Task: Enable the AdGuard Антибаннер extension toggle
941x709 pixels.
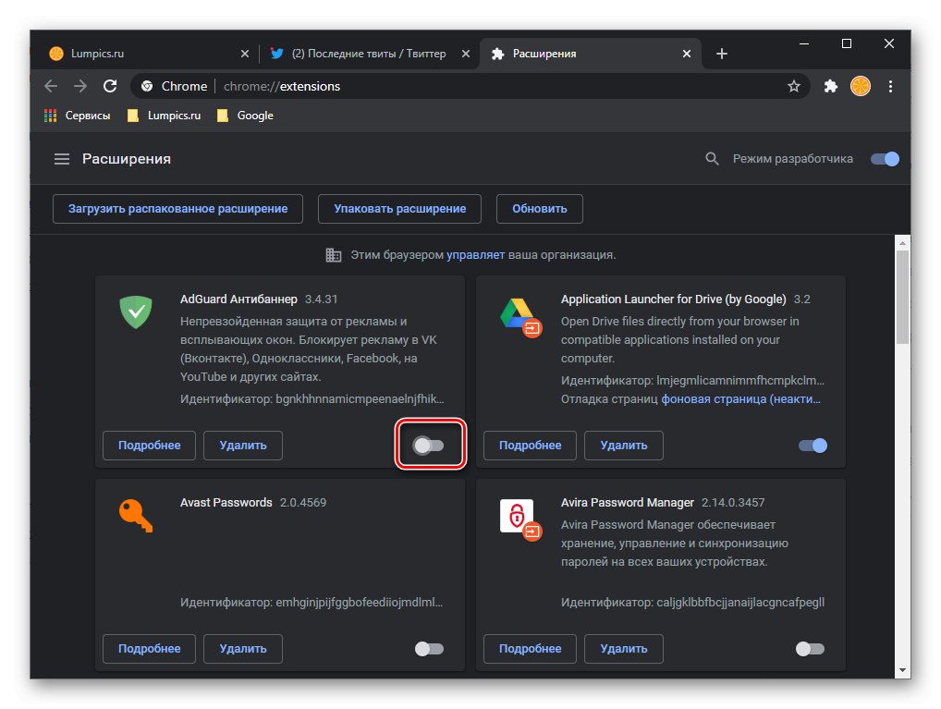Action: click(429, 445)
